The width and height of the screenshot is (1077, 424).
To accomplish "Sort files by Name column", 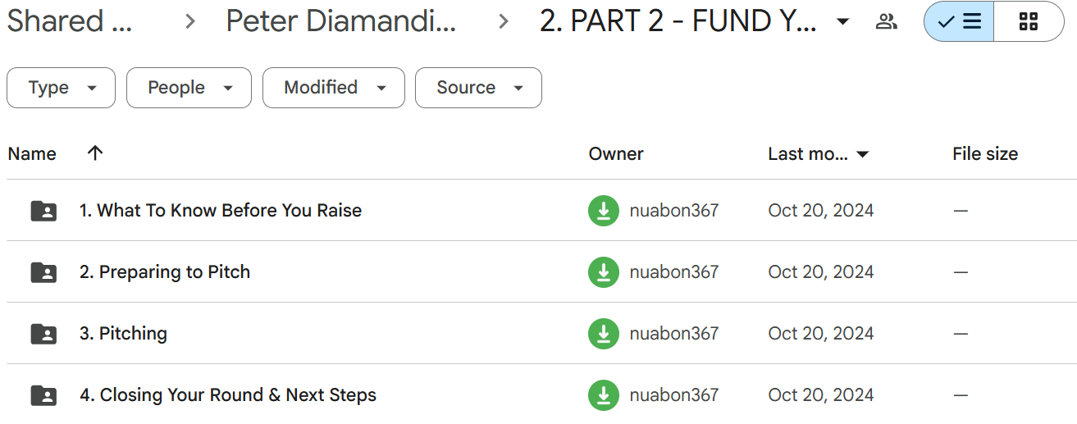I will pos(32,153).
